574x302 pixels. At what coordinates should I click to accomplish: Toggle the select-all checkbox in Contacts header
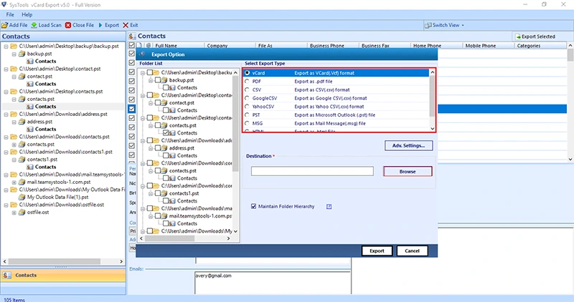[132, 45]
